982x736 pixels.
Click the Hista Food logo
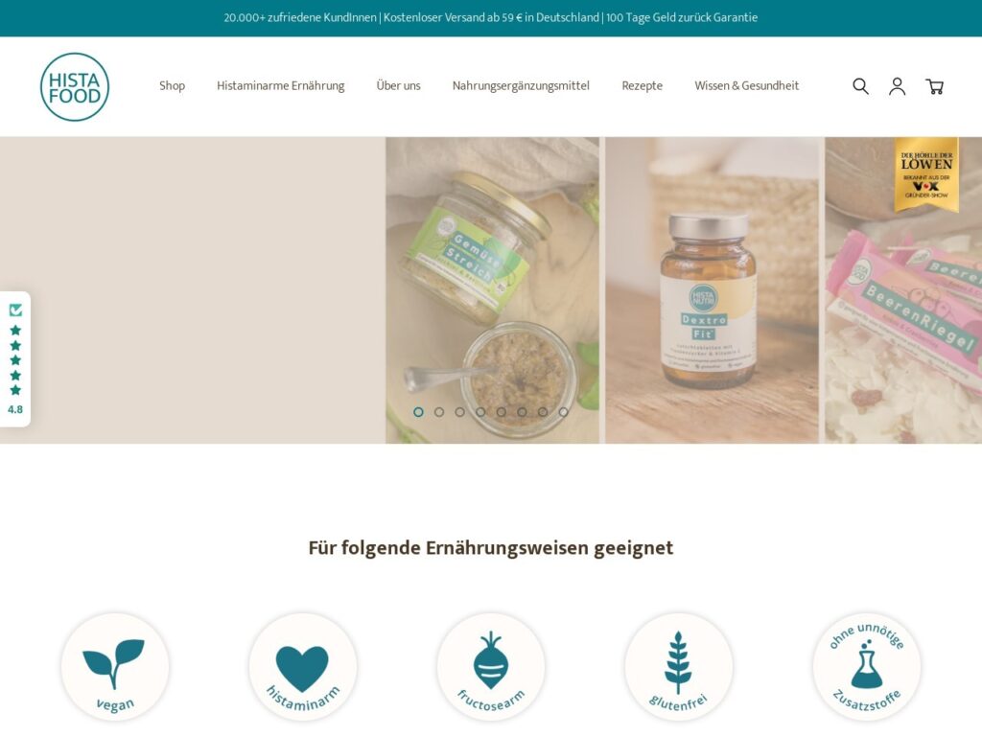pos(75,87)
